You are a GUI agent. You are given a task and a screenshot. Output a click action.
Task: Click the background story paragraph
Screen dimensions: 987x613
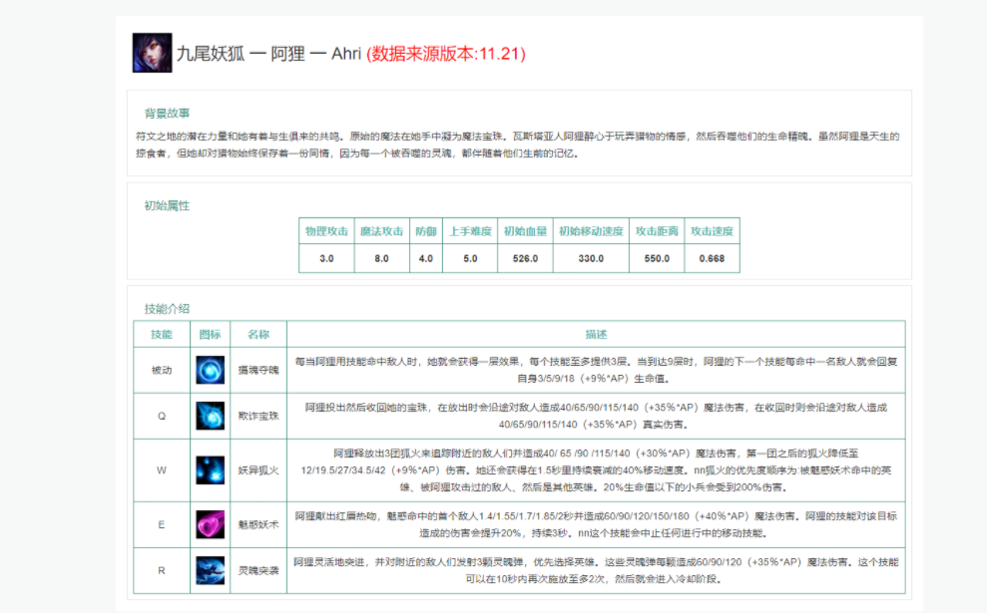click(517, 145)
